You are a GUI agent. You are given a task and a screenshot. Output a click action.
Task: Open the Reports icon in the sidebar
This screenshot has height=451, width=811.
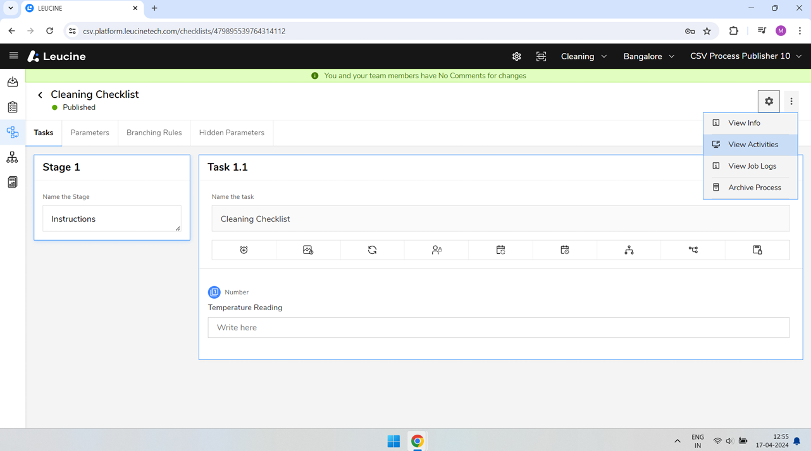tap(13, 182)
